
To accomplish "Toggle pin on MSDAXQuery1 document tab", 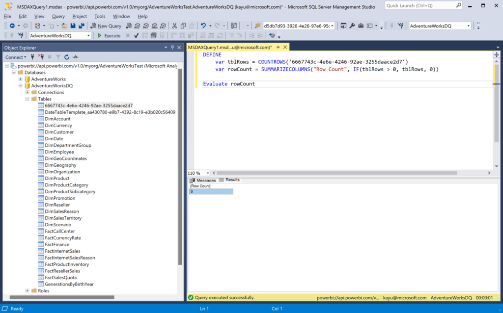I will click(x=278, y=48).
